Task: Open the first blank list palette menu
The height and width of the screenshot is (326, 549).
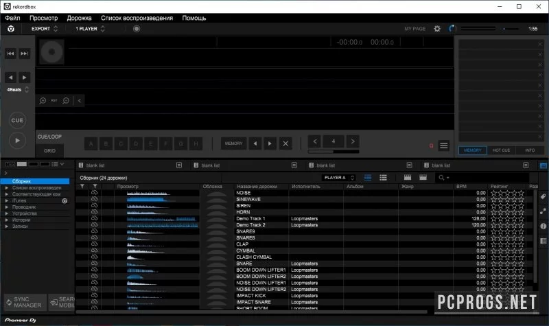Action: 179,165
